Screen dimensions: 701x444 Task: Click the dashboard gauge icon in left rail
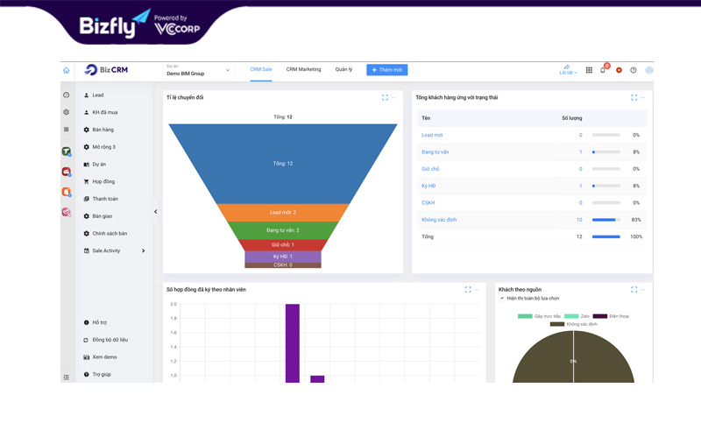pyautogui.click(x=66, y=95)
